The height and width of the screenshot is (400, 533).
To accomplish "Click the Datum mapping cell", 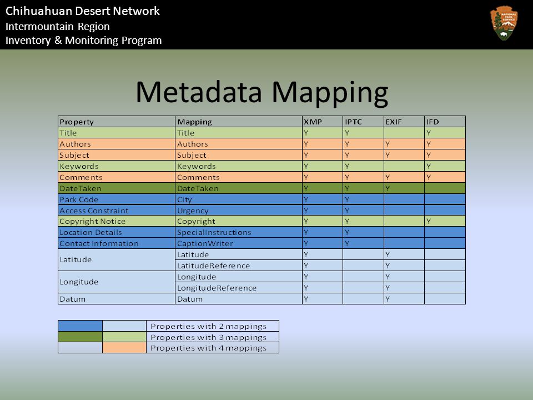I will (x=239, y=299).
